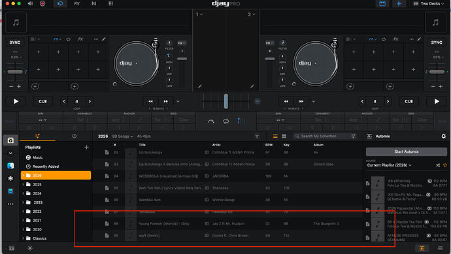Screen dimensions: 451x254
Task: Play deck 1
Action: [16, 101]
